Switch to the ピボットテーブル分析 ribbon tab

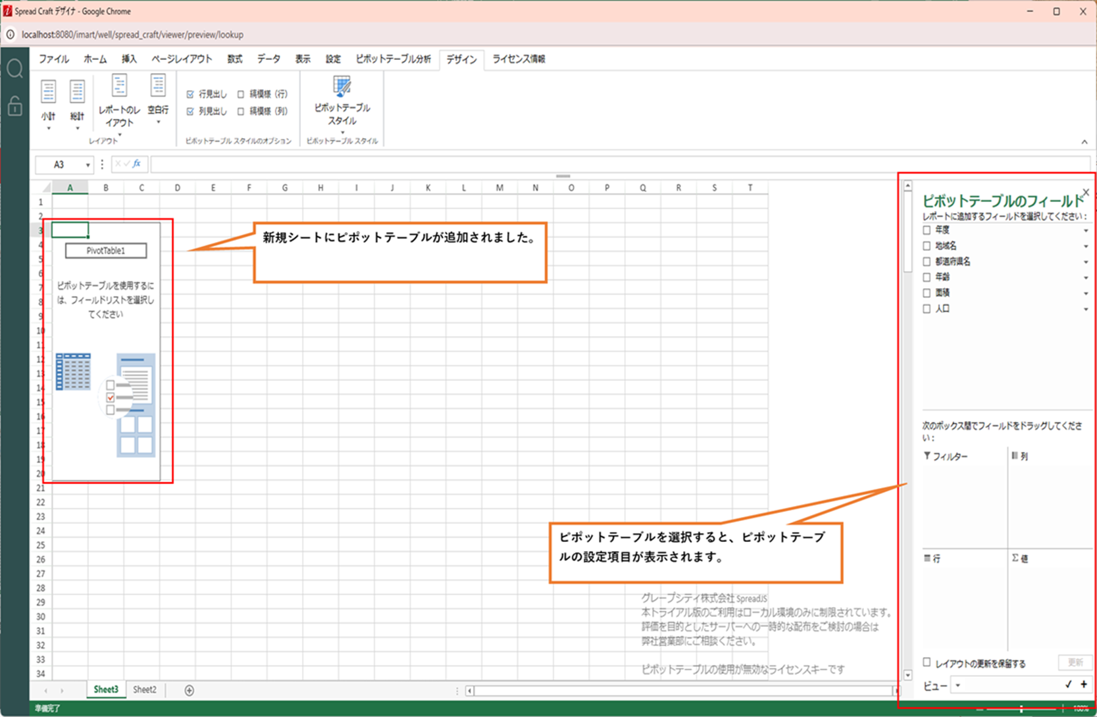pyautogui.click(x=393, y=59)
